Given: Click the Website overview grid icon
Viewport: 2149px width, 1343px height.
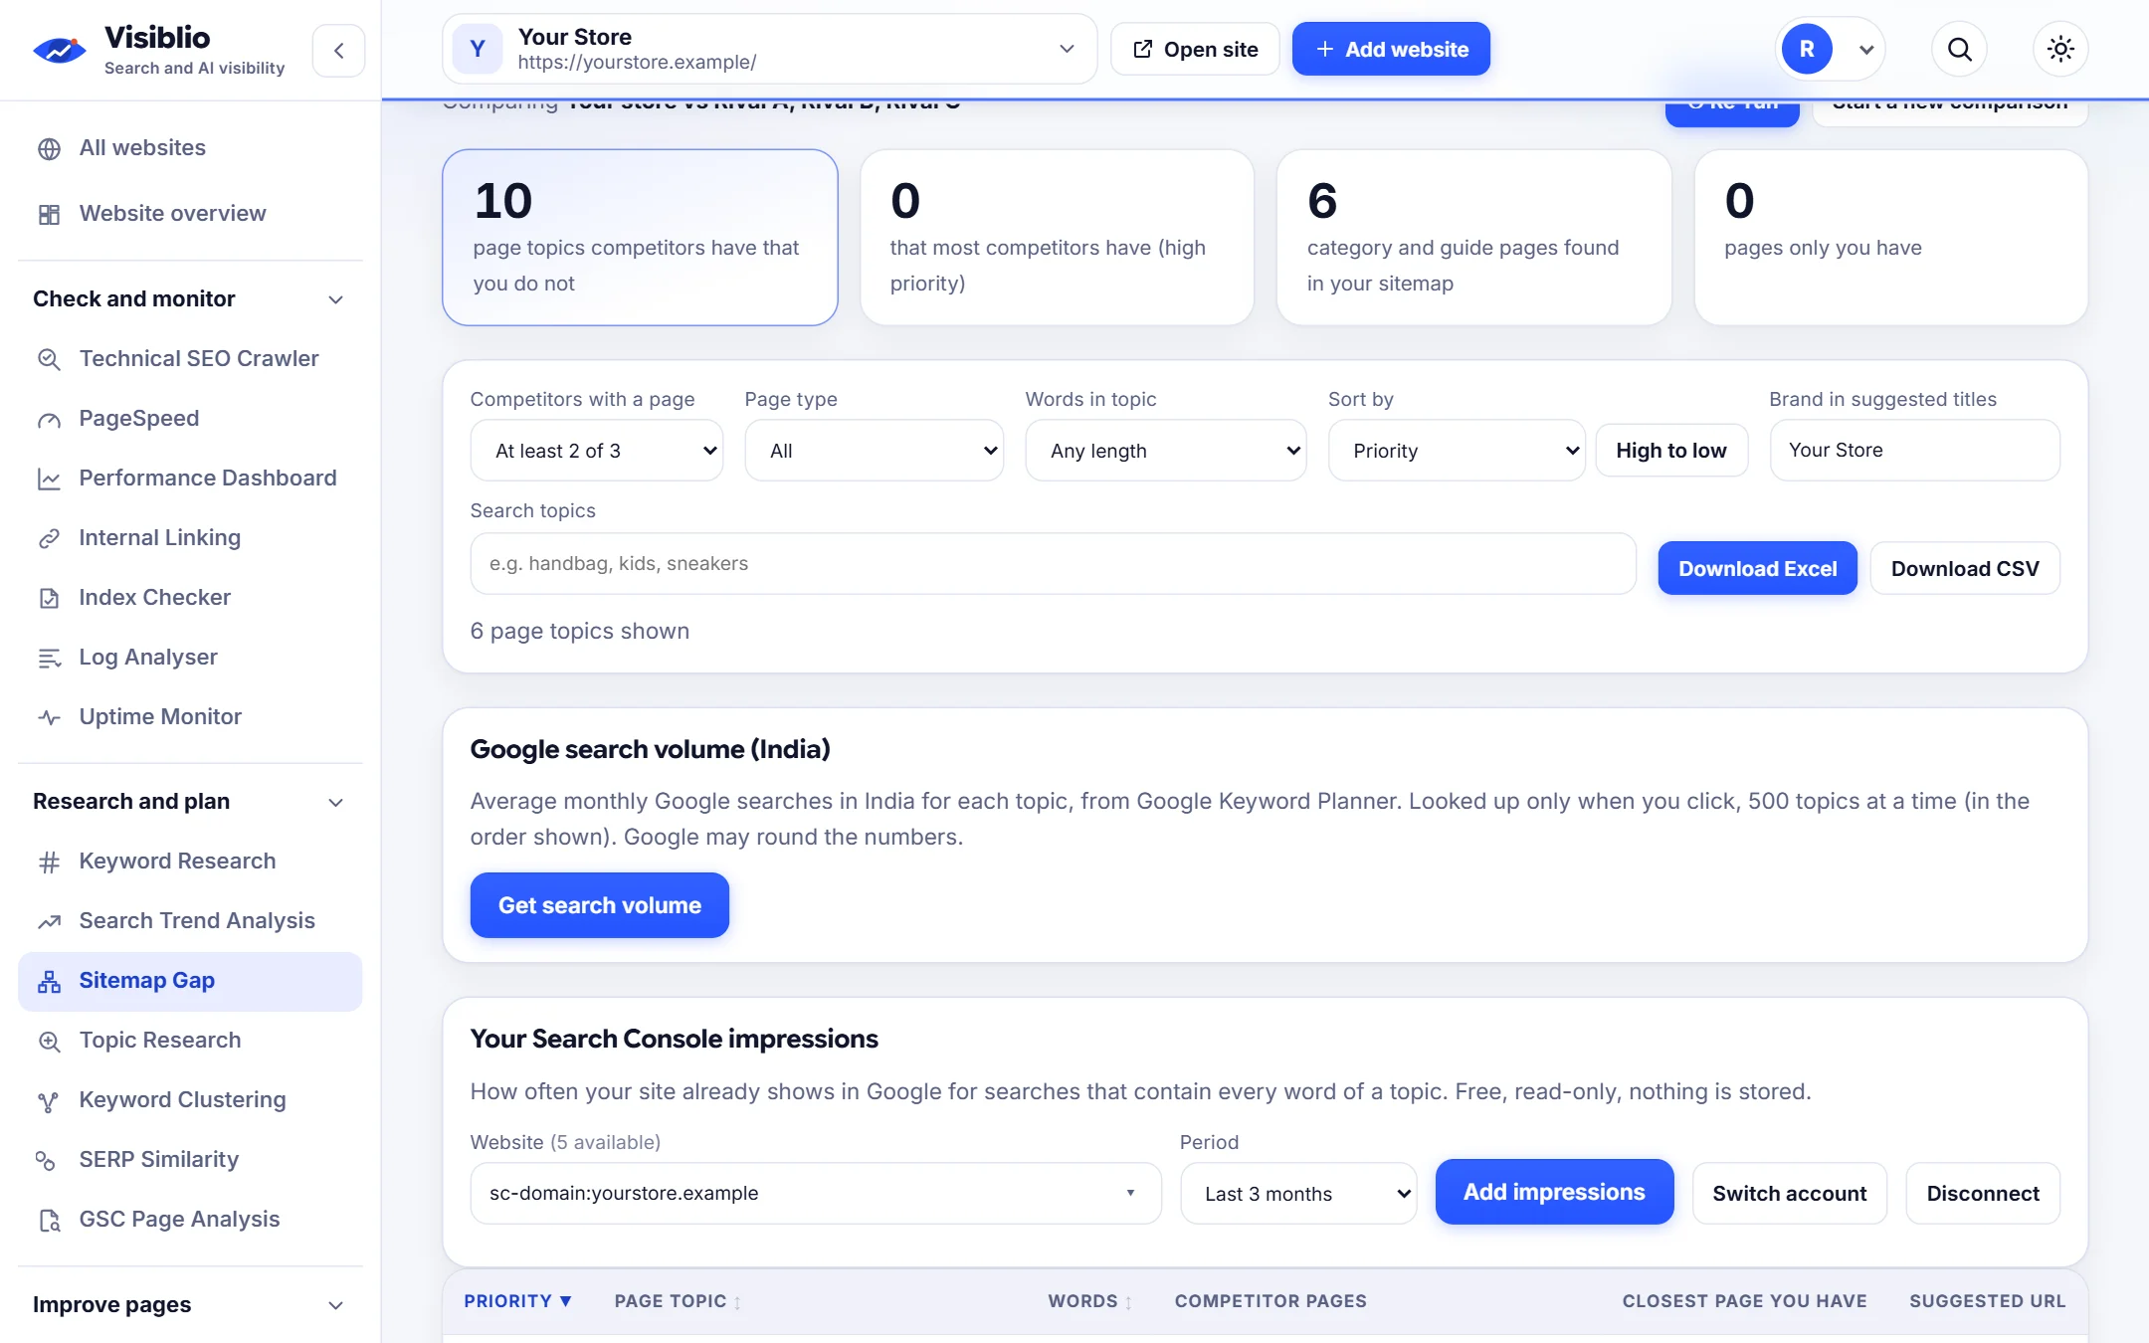Looking at the screenshot, I should click(x=49, y=214).
